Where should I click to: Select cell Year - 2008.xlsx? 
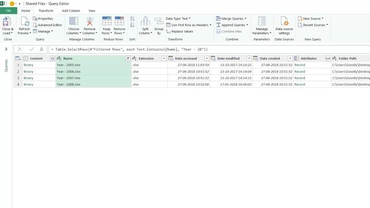[x=94, y=84]
